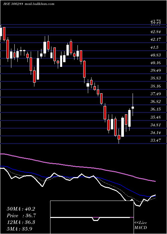Click the 41.5 price axis label
This screenshot has width=167, height=234.
(x=154, y=47)
